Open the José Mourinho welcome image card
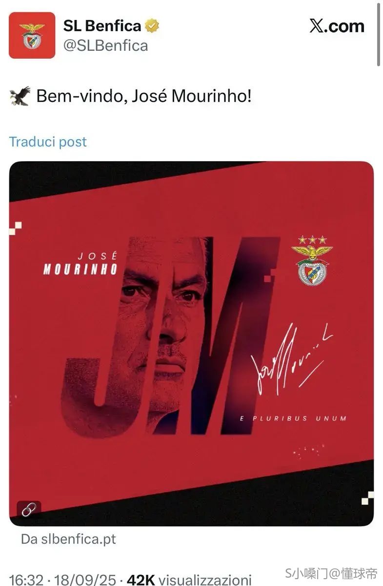The height and width of the screenshot is (586, 383). coord(191,344)
